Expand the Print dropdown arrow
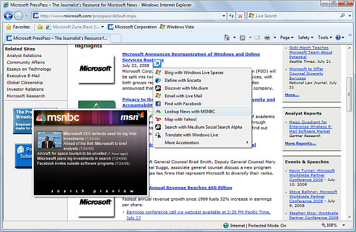The height and width of the screenshot is (232, 356). pyautogui.click(x=275, y=38)
